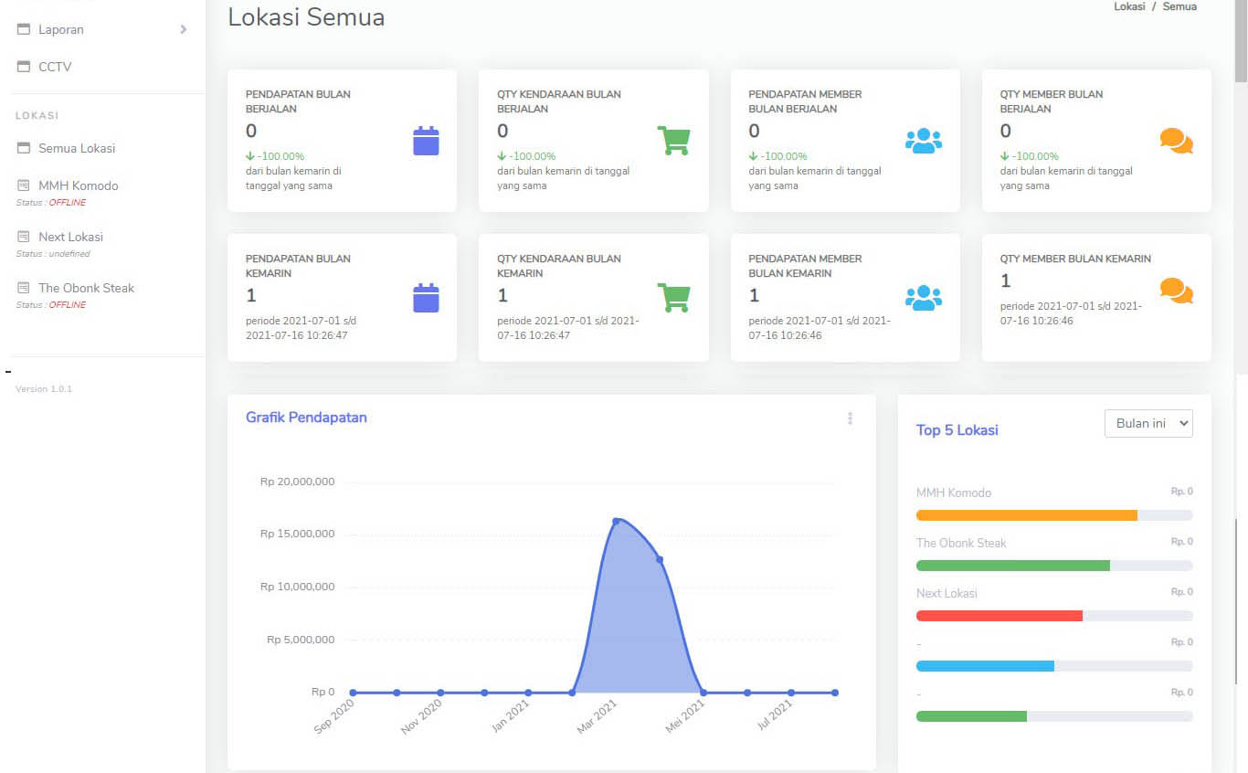Click chat bubbles icon in Qty Member Bulan Berjalan
Image resolution: width=1248 pixels, height=773 pixels.
[x=1176, y=141]
